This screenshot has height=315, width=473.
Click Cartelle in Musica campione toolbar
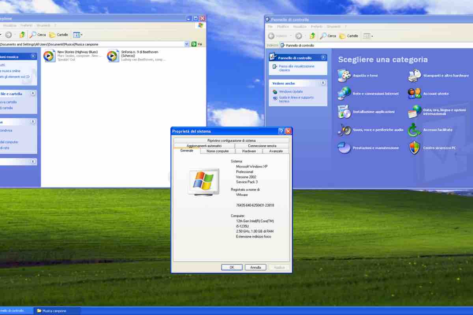[59, 35]
